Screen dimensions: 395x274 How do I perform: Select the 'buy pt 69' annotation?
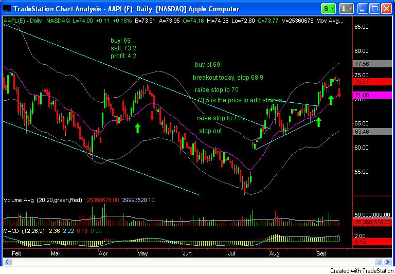(207, 65)
